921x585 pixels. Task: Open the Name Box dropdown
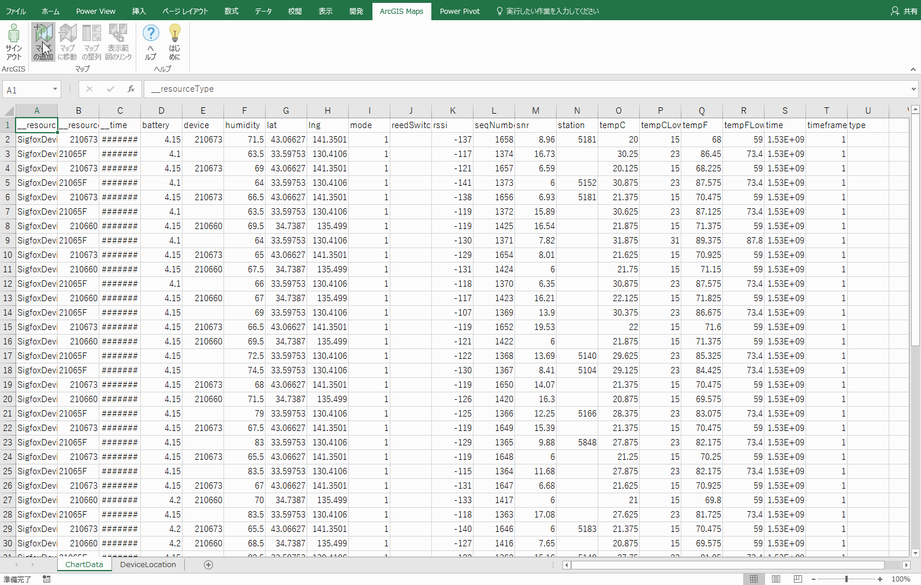(55, 89)
